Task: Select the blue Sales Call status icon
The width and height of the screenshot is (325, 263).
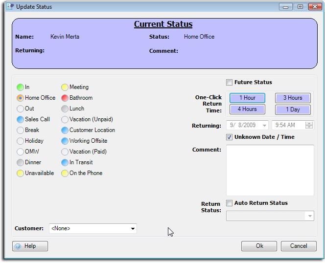Action: 20,120
